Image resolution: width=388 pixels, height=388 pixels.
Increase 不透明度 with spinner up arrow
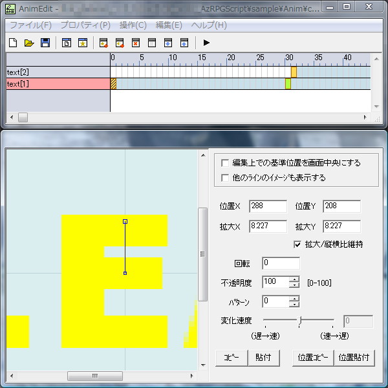tap(294, 279)
